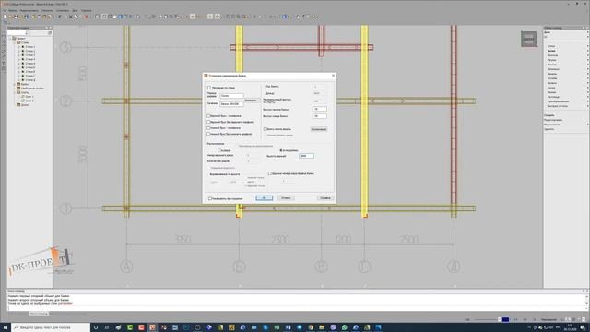
Task: Open the second dropdown in right panel
Action: click(587, 37)
